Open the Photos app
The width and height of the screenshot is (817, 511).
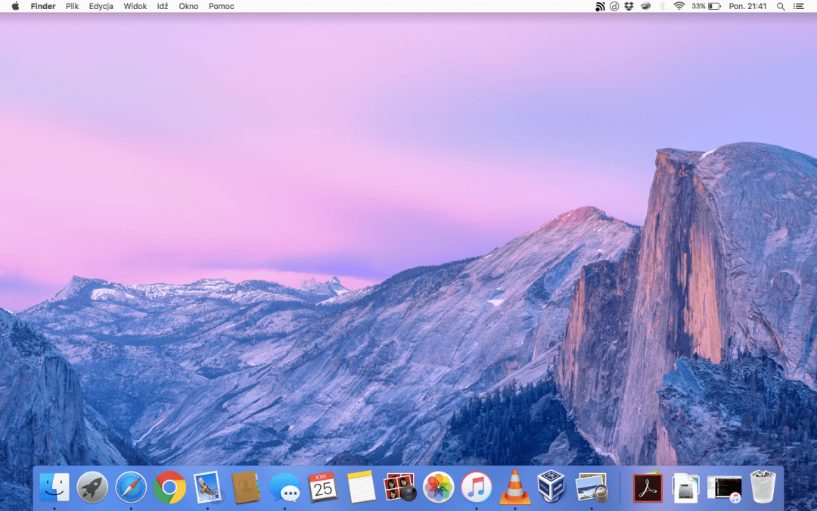[438, 488]
